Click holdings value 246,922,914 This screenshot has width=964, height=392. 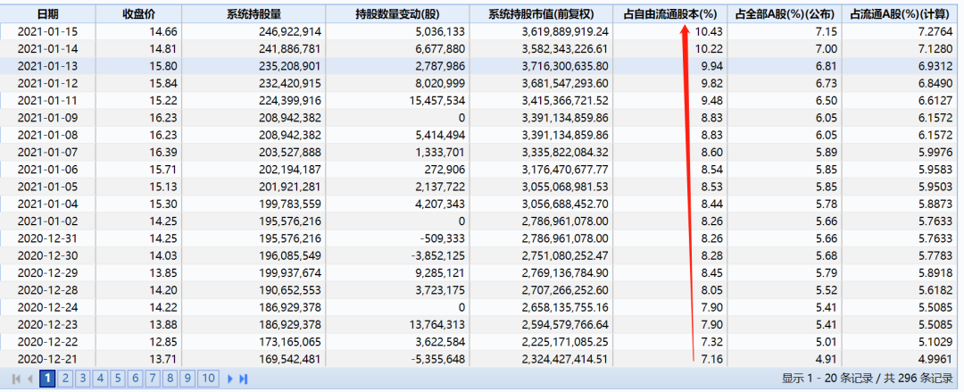[x=290, y=31]
